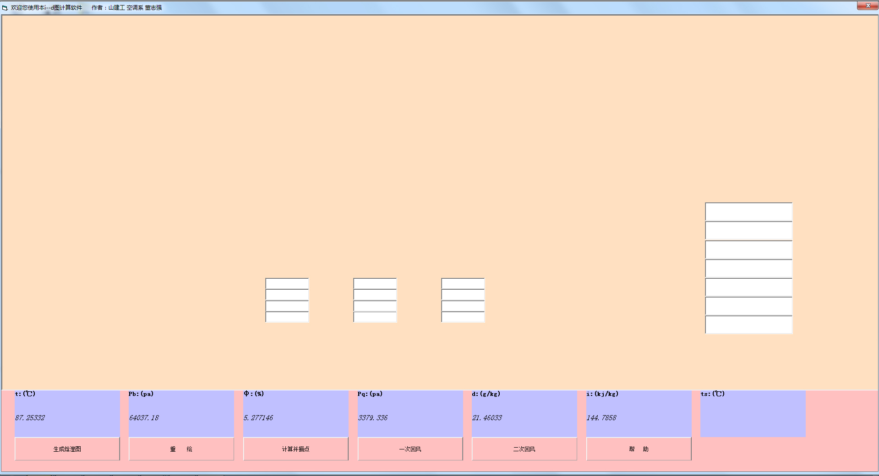This screenshot has width=879, height=476.
Task: Click the 一次回风 button
Action: (x=410, y=449)
